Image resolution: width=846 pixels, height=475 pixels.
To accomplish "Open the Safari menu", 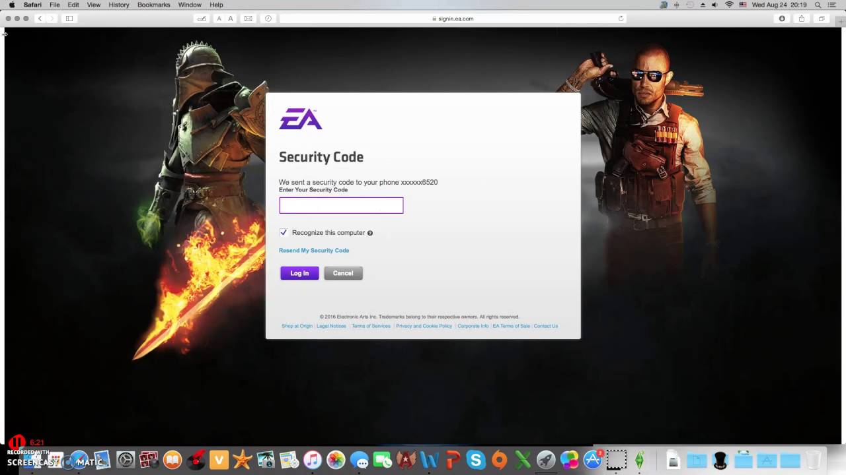I will click(32, 5).
